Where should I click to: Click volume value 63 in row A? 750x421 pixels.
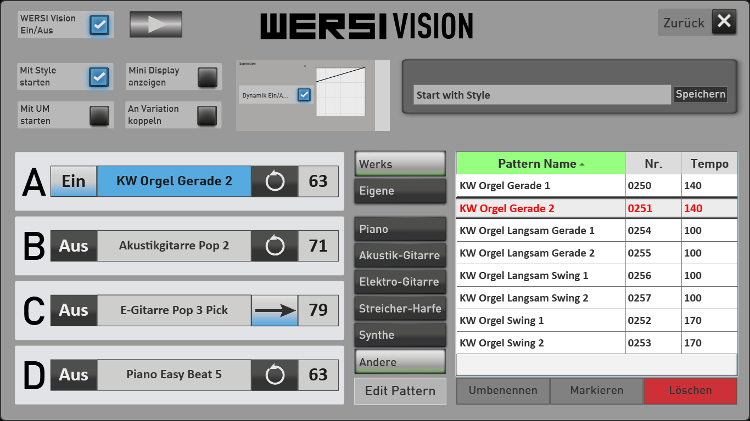[x=318, y=181]
